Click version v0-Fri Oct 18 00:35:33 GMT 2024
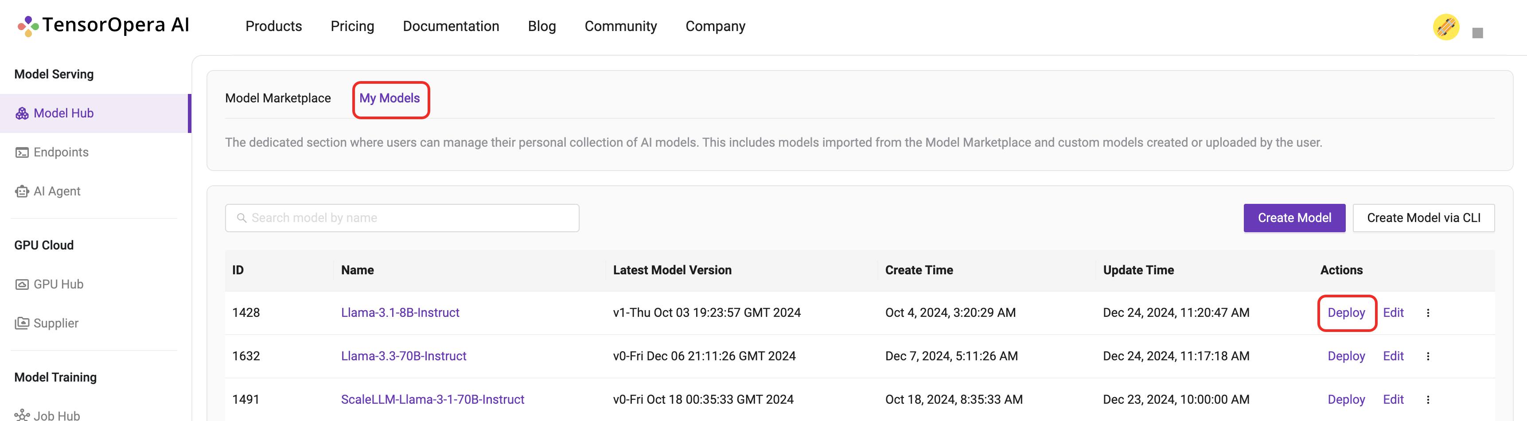The height and width of the screenshot is (421, 1527). 703,400
